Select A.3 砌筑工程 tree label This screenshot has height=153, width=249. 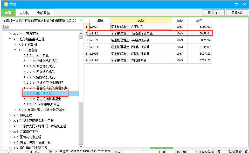[x=23, y=115]
